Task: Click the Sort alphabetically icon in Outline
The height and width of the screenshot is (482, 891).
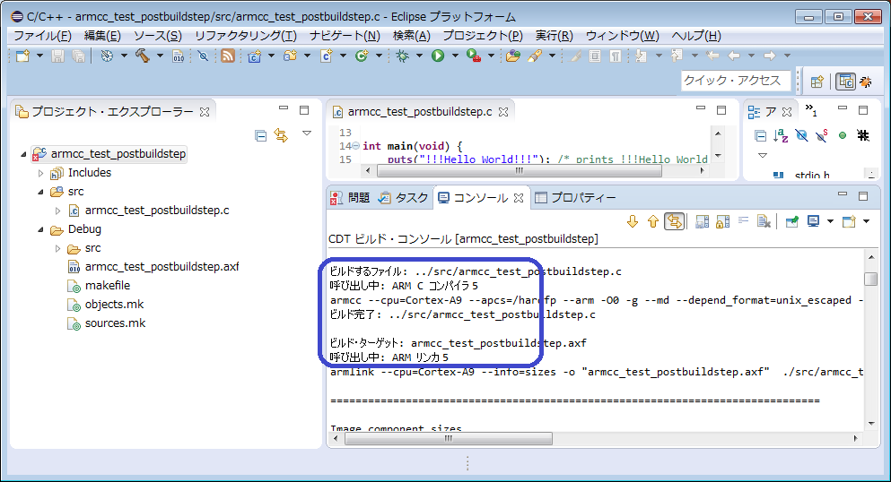Action: (781, 135)
